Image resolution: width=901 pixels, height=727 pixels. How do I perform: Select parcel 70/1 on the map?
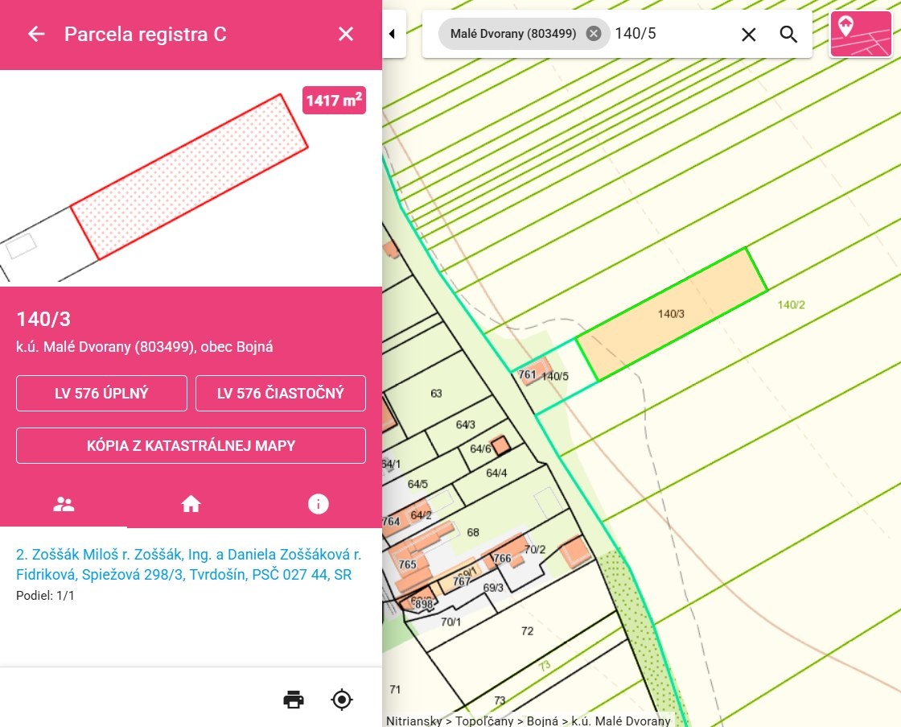tap(450, 622)
